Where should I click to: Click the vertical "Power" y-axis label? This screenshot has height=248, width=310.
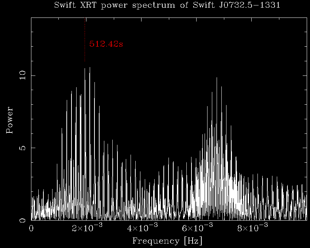10,120
